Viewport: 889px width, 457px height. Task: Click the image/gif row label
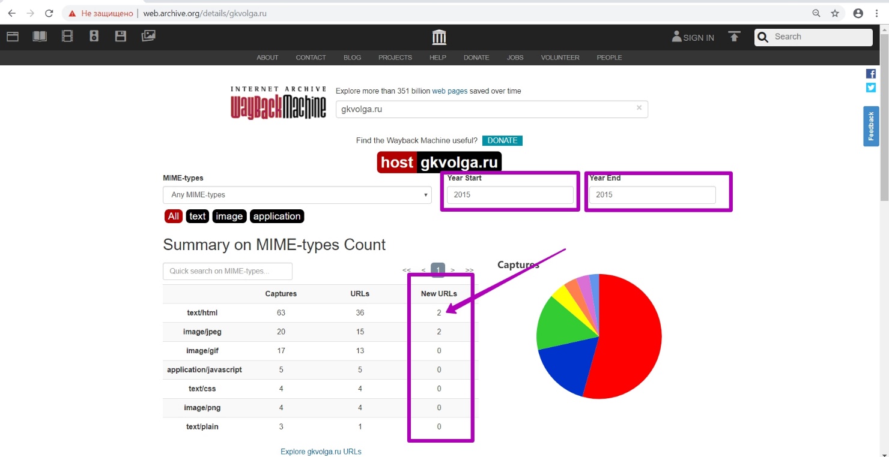pyautogui.click(x=202, y=351)
